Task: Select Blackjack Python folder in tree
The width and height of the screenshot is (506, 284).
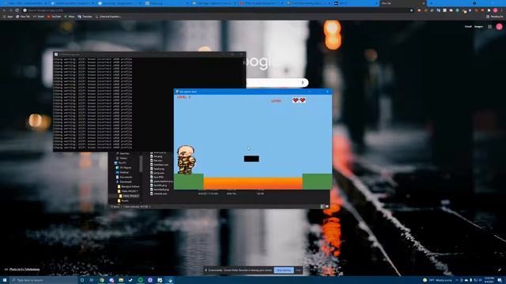Action: point(128,186)
